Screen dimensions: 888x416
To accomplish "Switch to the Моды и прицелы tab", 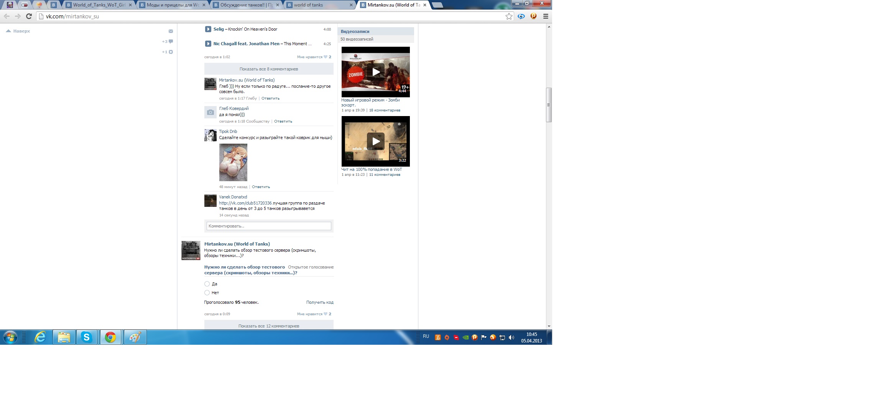I will [x=173, y=5].
